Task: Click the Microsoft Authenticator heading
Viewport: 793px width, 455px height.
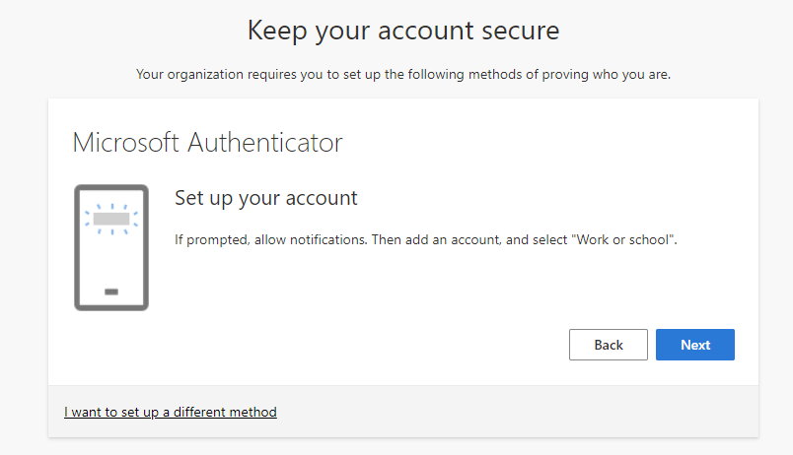Action: coord(207,143)
